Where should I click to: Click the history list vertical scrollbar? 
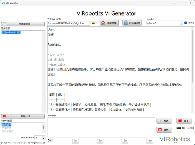click(44, 72)
